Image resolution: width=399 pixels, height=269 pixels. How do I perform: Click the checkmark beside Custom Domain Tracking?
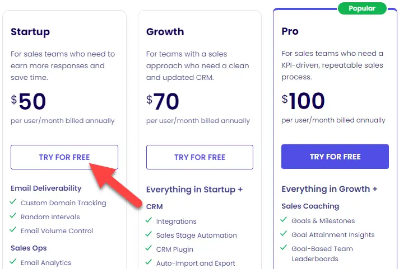[13, 202]
